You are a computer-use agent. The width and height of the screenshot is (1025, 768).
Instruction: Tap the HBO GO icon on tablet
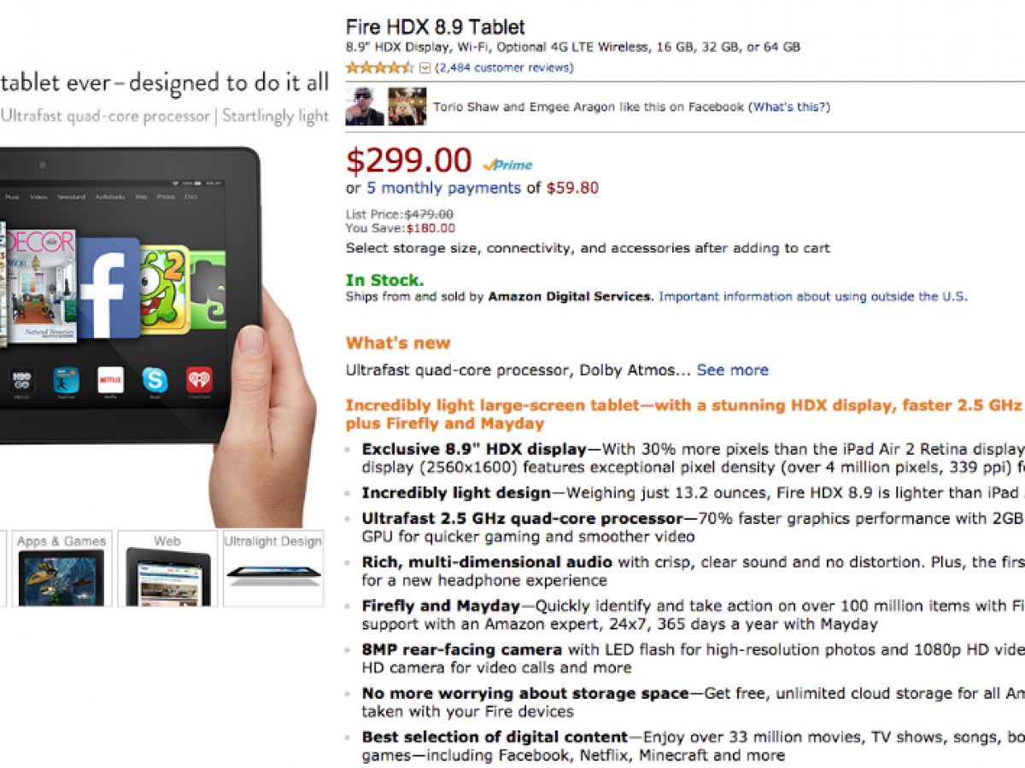21,380
